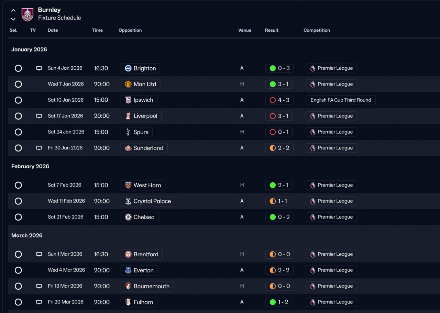440x313 pixels.
Task: Select the Crystal Palace fixture radio circle
Action: pyautogui.click(x=18, y=201)
